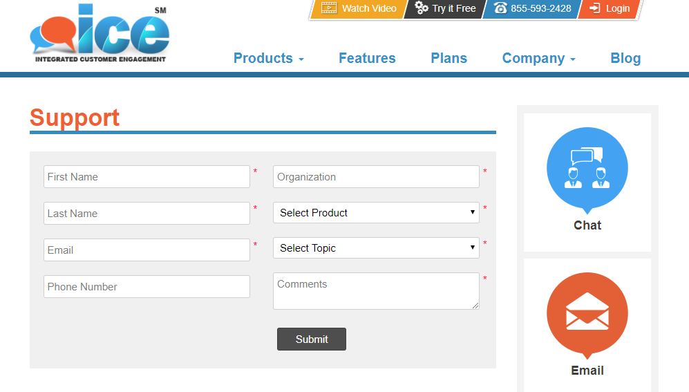This screenshot has height=392, width=689.
Task: Click inside the Comments text area
Action: 376,291
